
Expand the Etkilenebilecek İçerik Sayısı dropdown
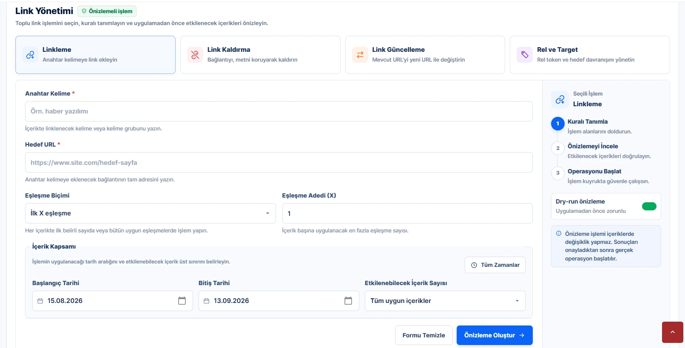(445, 301)
